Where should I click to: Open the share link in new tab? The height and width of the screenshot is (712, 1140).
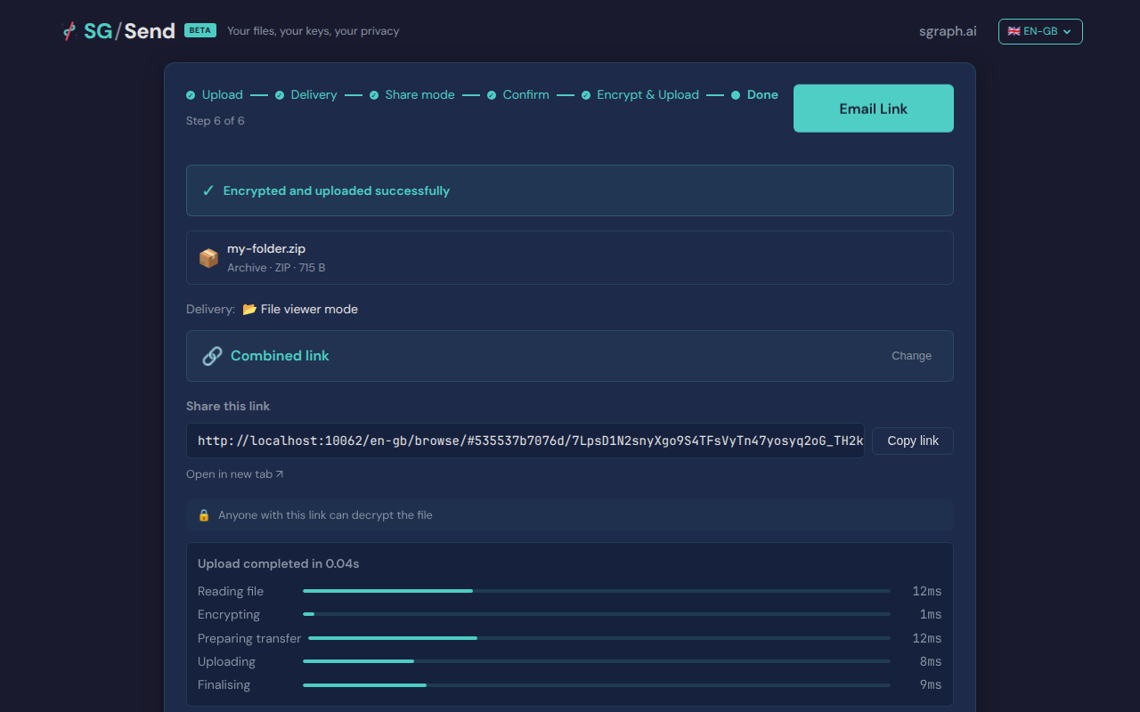pos(235,474)
